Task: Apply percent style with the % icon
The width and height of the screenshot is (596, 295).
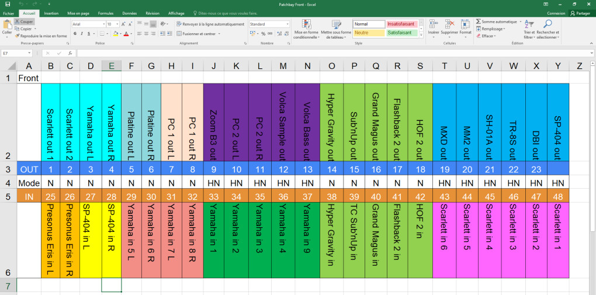Action: pos(263,33)
